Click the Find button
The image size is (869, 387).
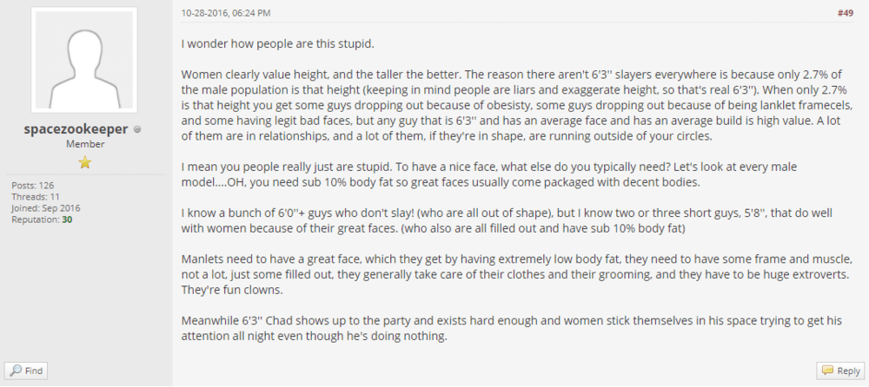tap(26, 371)
